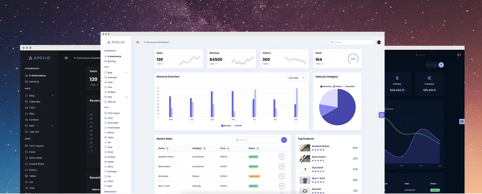Click the magnifier icon for the Blue Band row
The height and width of the screenshot is (194, 482).
(282, 176)
